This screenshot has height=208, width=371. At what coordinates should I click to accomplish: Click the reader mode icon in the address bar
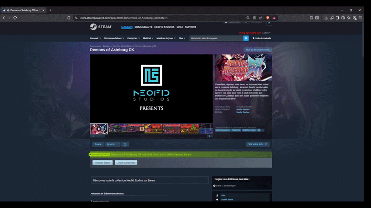(254, 18)
